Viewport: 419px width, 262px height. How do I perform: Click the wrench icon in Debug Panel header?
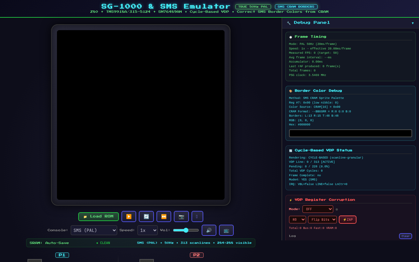point(289,23)
